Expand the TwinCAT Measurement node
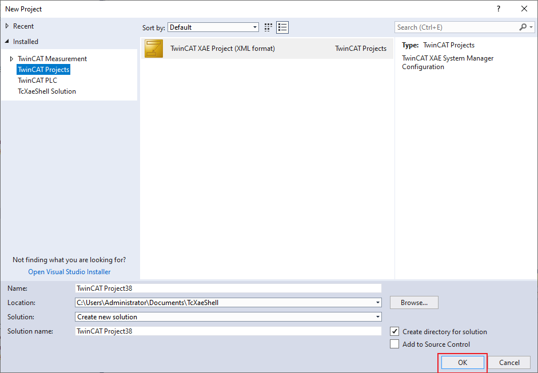This screenshot has height=373, width=538. (x=11, y=59)
